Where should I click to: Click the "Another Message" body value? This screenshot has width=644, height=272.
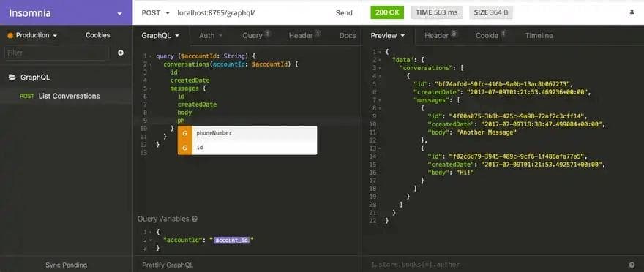(x=486, y=132)
